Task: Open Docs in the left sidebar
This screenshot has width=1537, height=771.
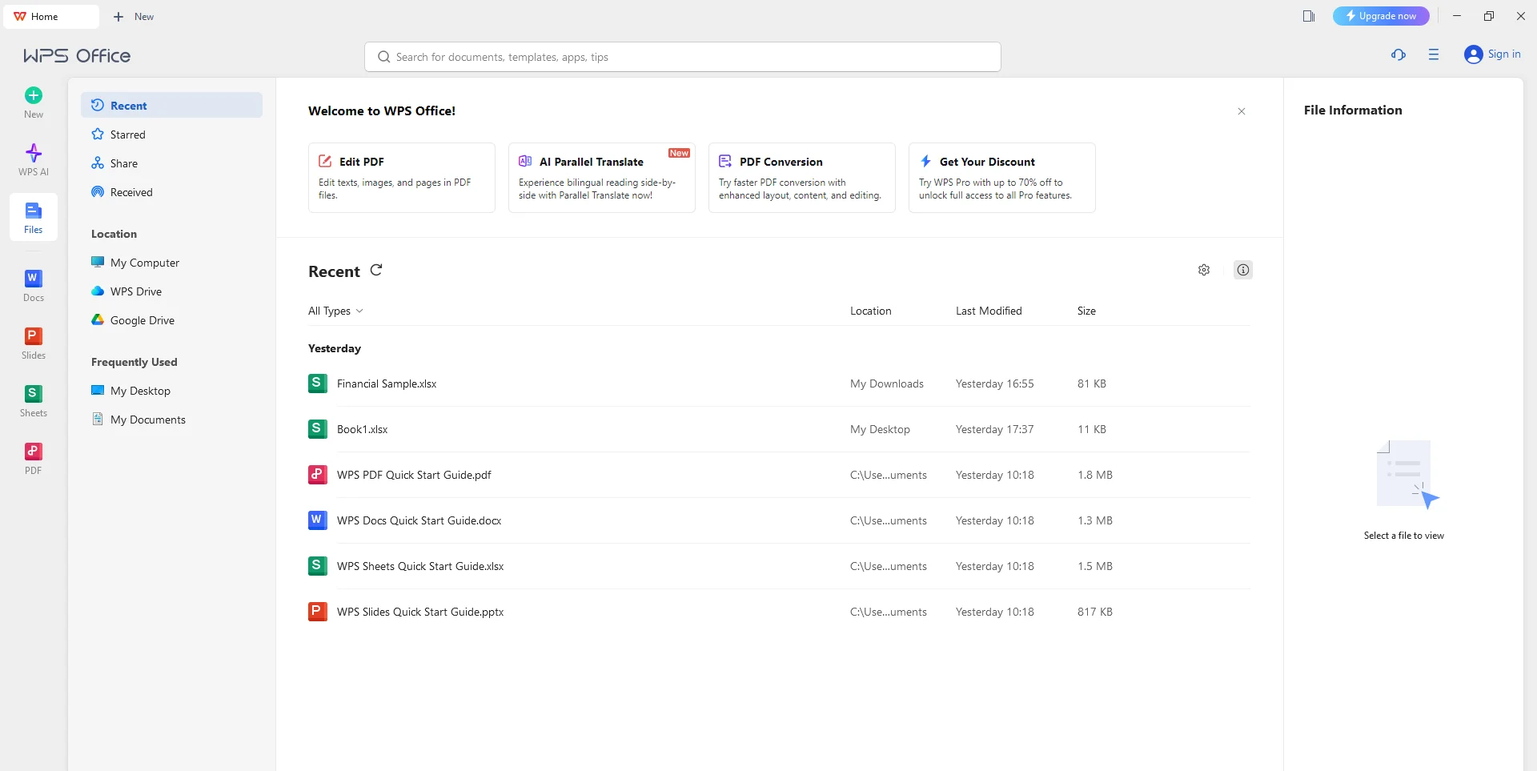Action: [x=34, y=285]
